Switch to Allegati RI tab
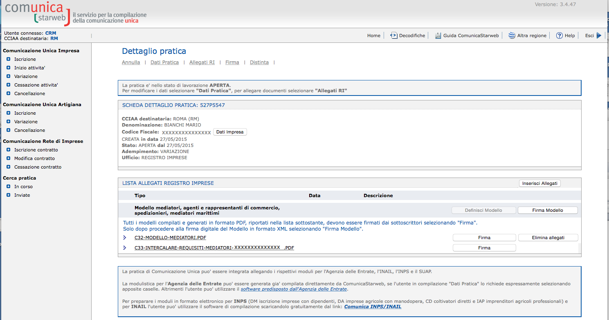Viewport: 609px width, 320px height. pyautogui.click(x=202, y=62)
